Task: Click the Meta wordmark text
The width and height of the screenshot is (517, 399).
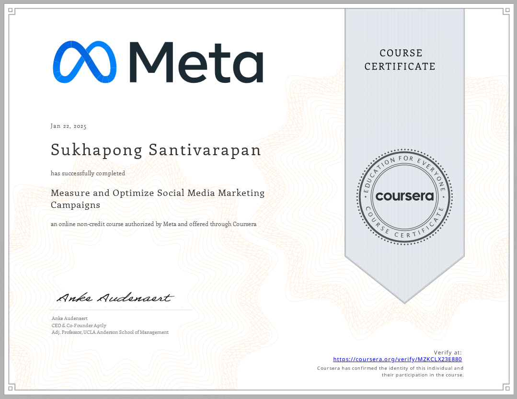Action: point(196,62)
